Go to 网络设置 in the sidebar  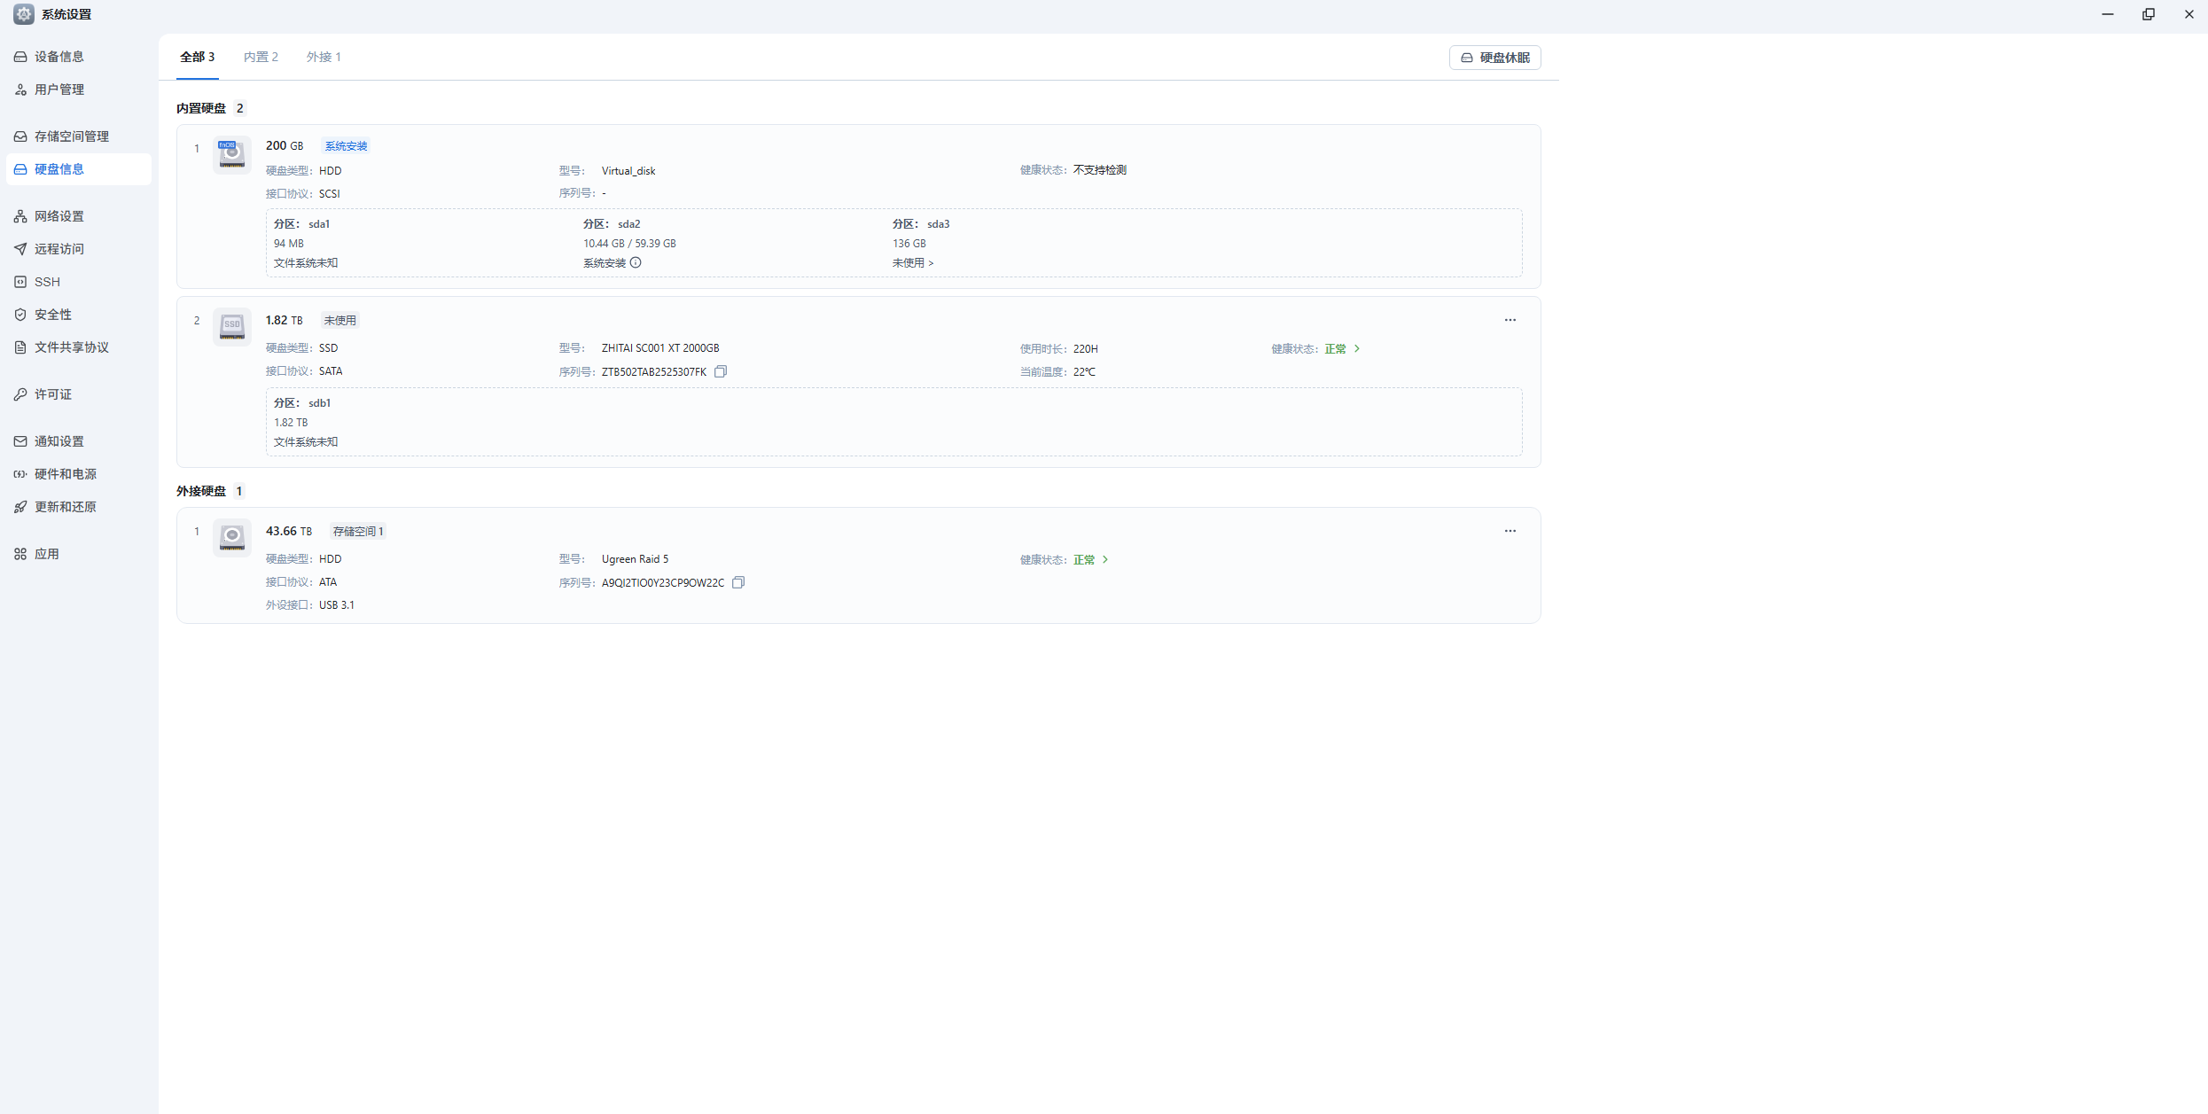pyautogui.click(x=59, y=216)
